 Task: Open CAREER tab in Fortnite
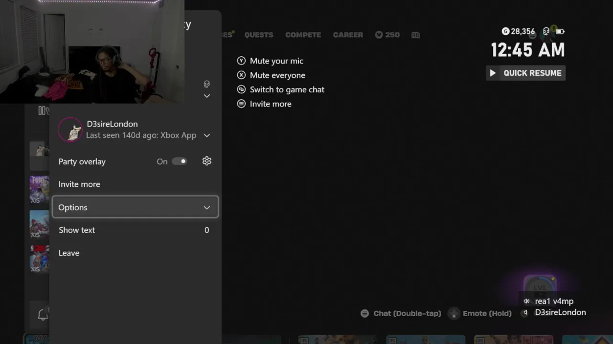click(348, 35)
